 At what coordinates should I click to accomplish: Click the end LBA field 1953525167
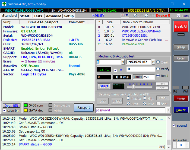click(x=139, y=62)
